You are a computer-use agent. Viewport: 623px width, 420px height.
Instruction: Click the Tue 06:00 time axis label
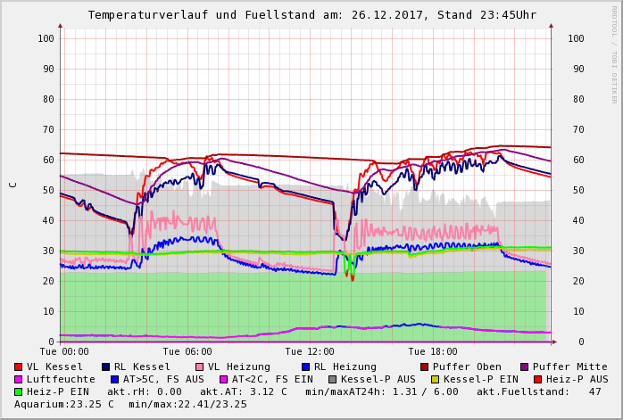[187, 352]
